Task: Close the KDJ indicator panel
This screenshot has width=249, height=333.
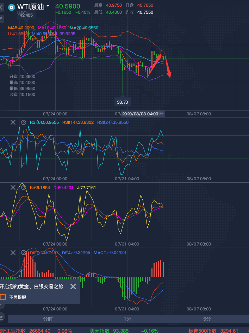Action: [x=13, y=187]
